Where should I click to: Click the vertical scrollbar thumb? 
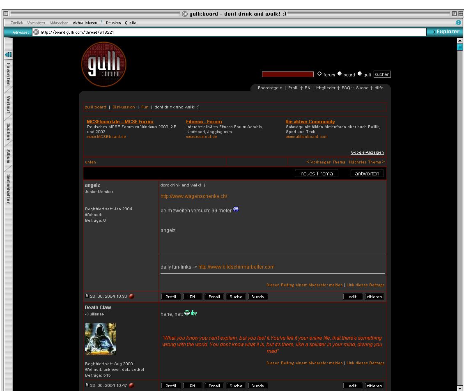point(459,47)
